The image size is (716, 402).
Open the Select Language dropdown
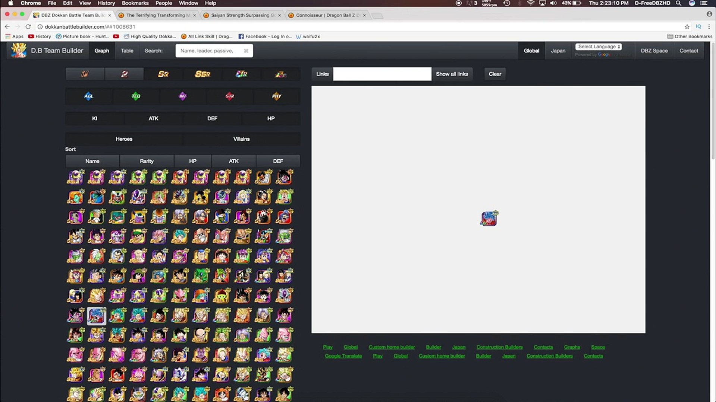coord(599,47)
